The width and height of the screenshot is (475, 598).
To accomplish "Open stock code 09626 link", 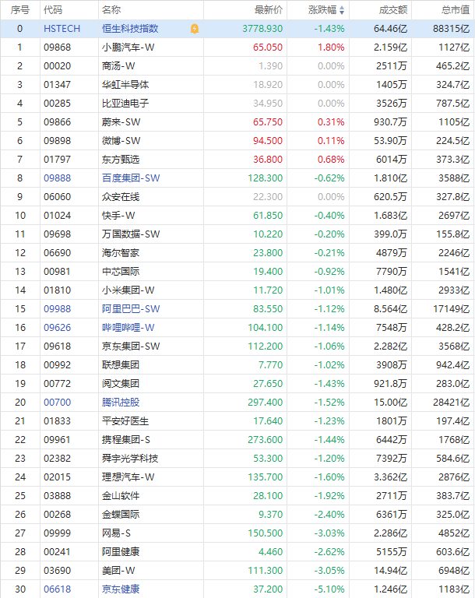I will [57, 328].
